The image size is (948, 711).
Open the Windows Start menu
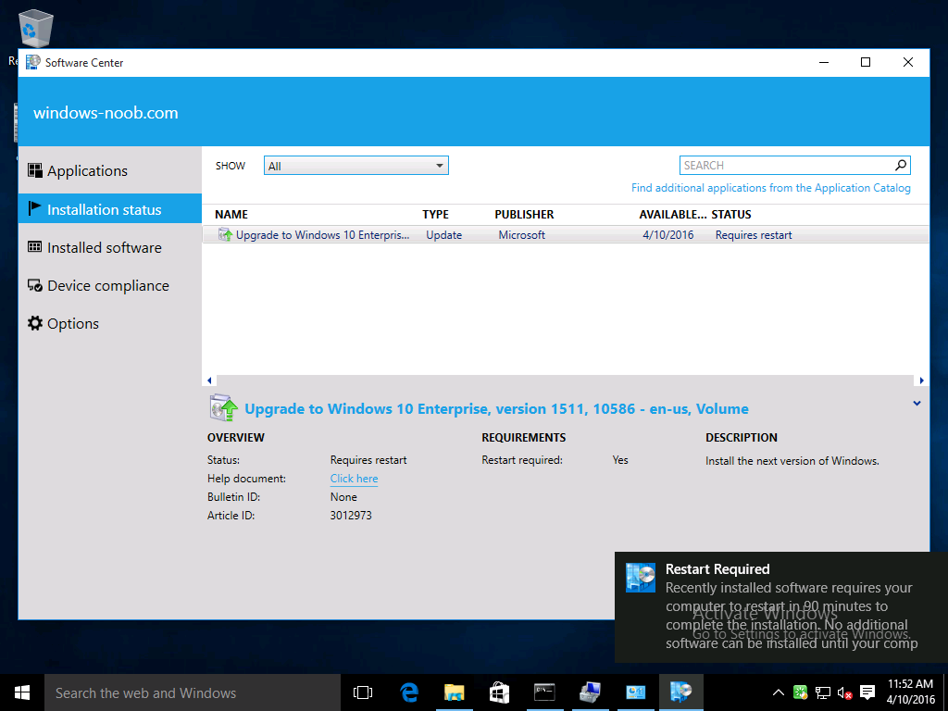[x=22, y=692]
